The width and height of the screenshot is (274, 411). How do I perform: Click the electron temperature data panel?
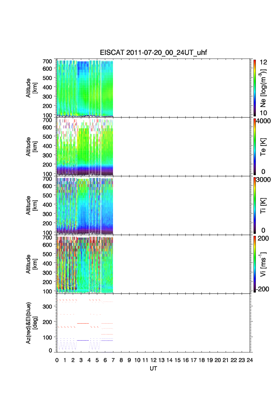(154, 147)
